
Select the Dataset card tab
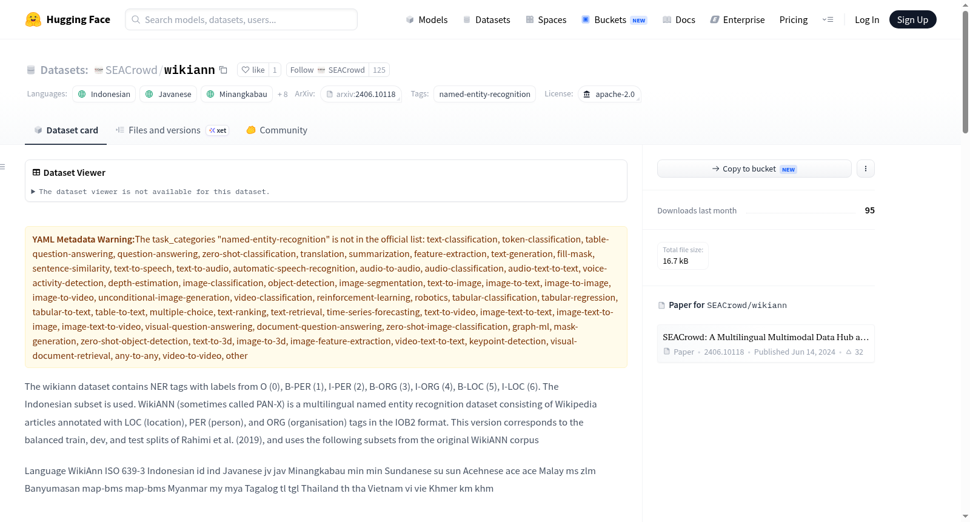click(x=65, y=130)
